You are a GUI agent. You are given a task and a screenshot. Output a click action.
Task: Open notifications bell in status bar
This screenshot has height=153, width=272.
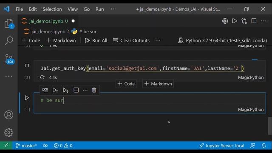tap(263, 145)
